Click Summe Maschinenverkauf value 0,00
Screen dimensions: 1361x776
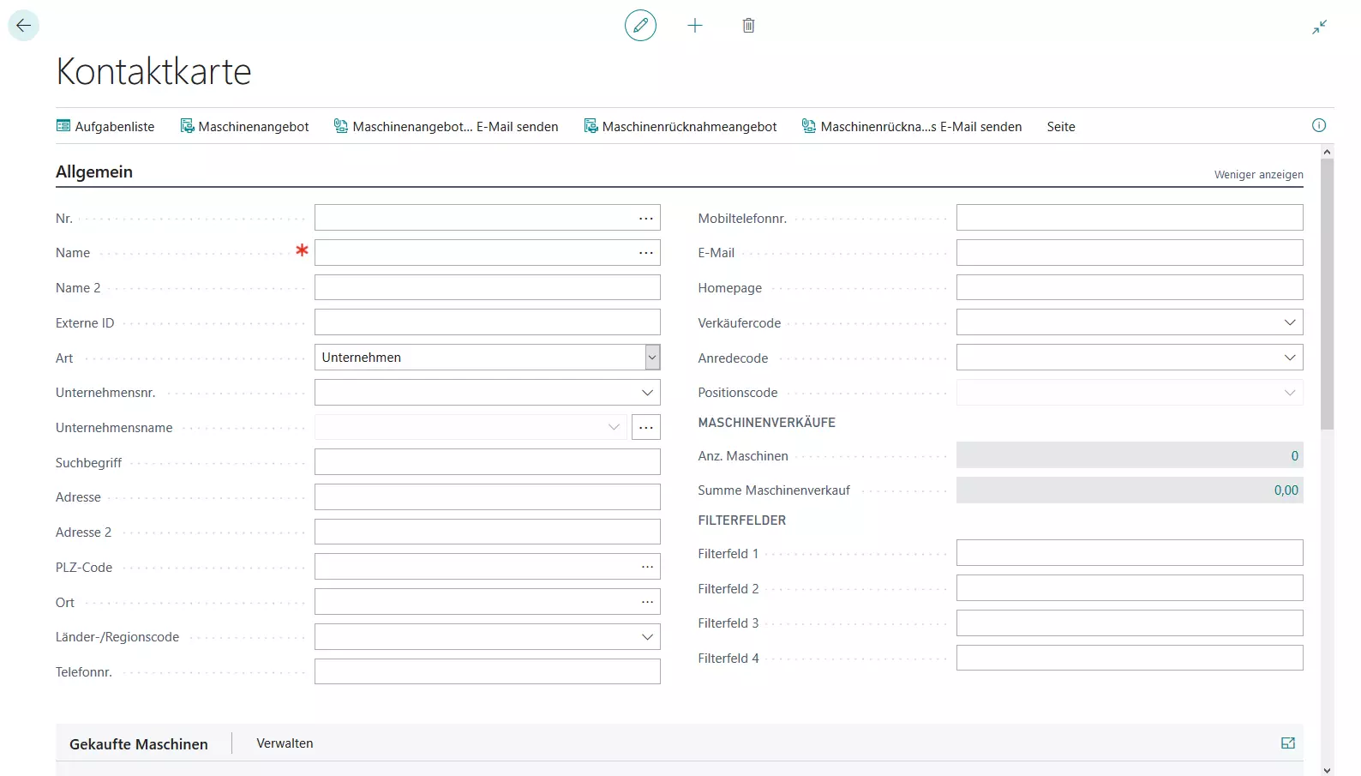[x=1286, y=490]
